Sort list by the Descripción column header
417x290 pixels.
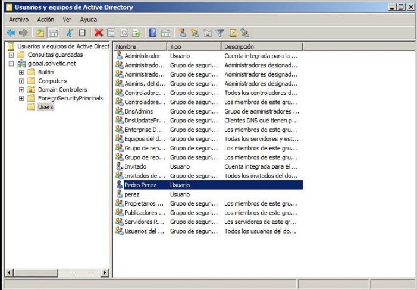click(262, 46)
